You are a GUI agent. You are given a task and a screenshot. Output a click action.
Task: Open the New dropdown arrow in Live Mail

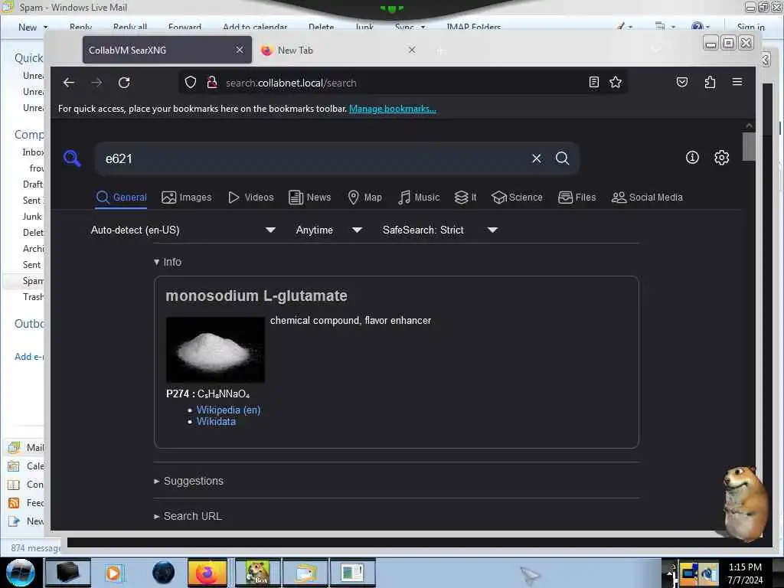click(x=45, y=27)
